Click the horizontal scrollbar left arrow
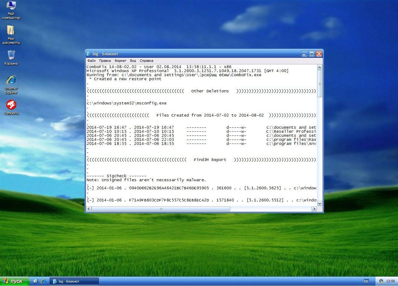Viewport: 398px width, 286px height. (89, 209)
